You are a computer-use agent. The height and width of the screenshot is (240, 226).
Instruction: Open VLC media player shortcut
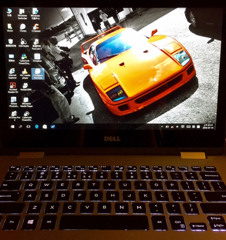click(x=25, y=74)
